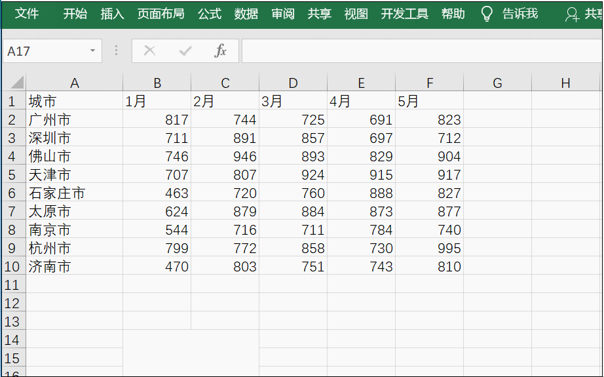The height and width of the screenshot is (377, 604).
Task: Click the 3月 header cell
Action: 293,101
